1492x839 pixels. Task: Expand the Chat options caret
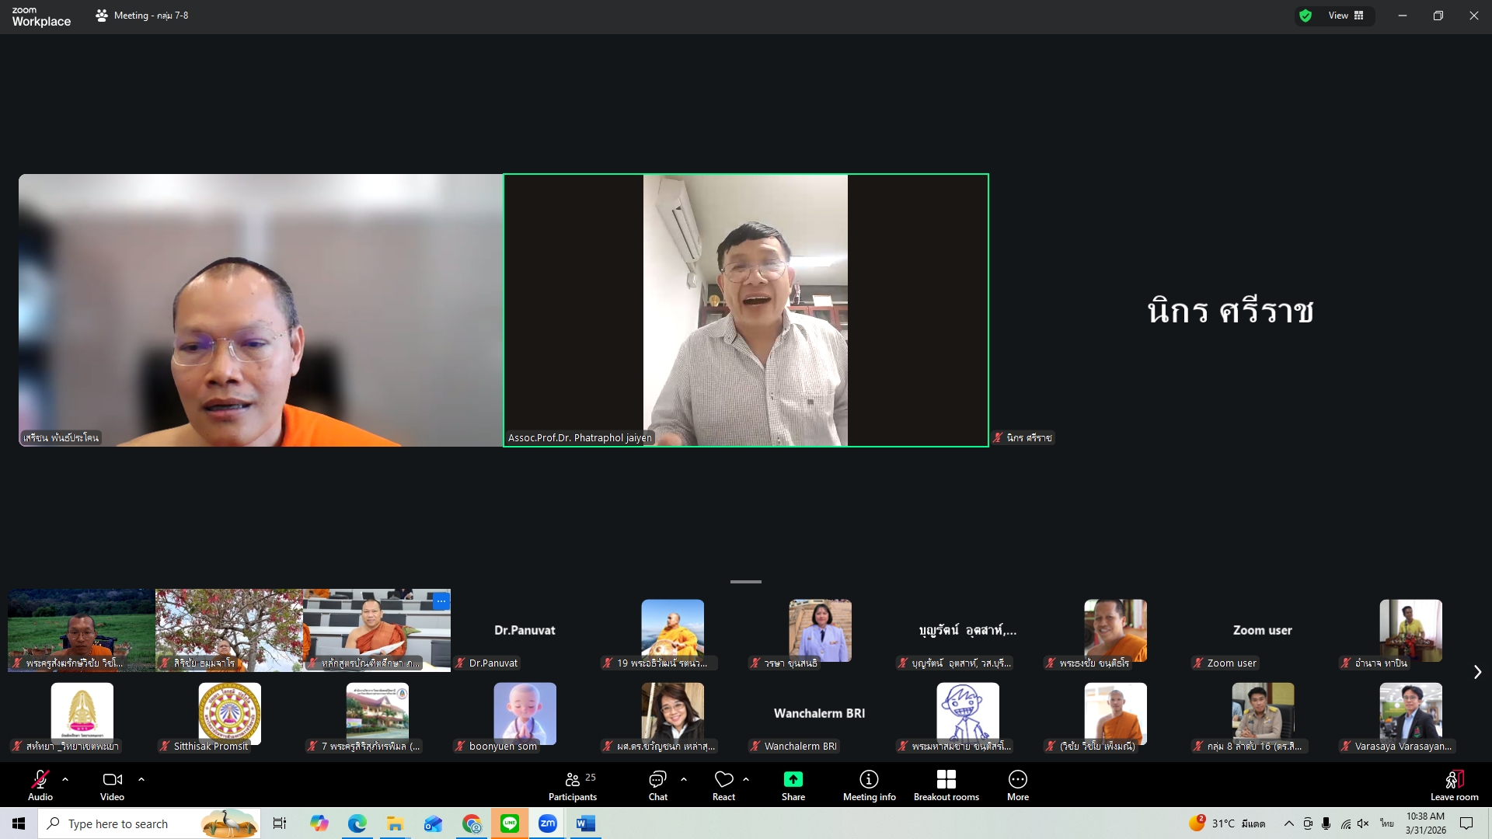[x=684, y=778]
